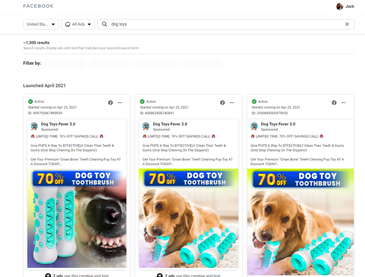Viewport: 365px width, 277px height.
Task: Click Dog Toys Fever logo in ad 899755467489959
Action: 35,126
